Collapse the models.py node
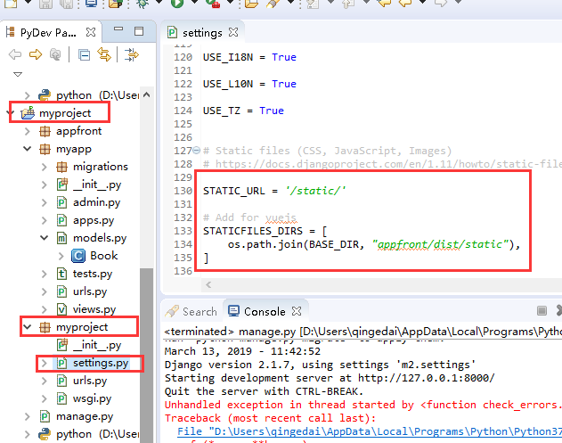This screenshot has width=562, height=443. (x=44, y=238)
